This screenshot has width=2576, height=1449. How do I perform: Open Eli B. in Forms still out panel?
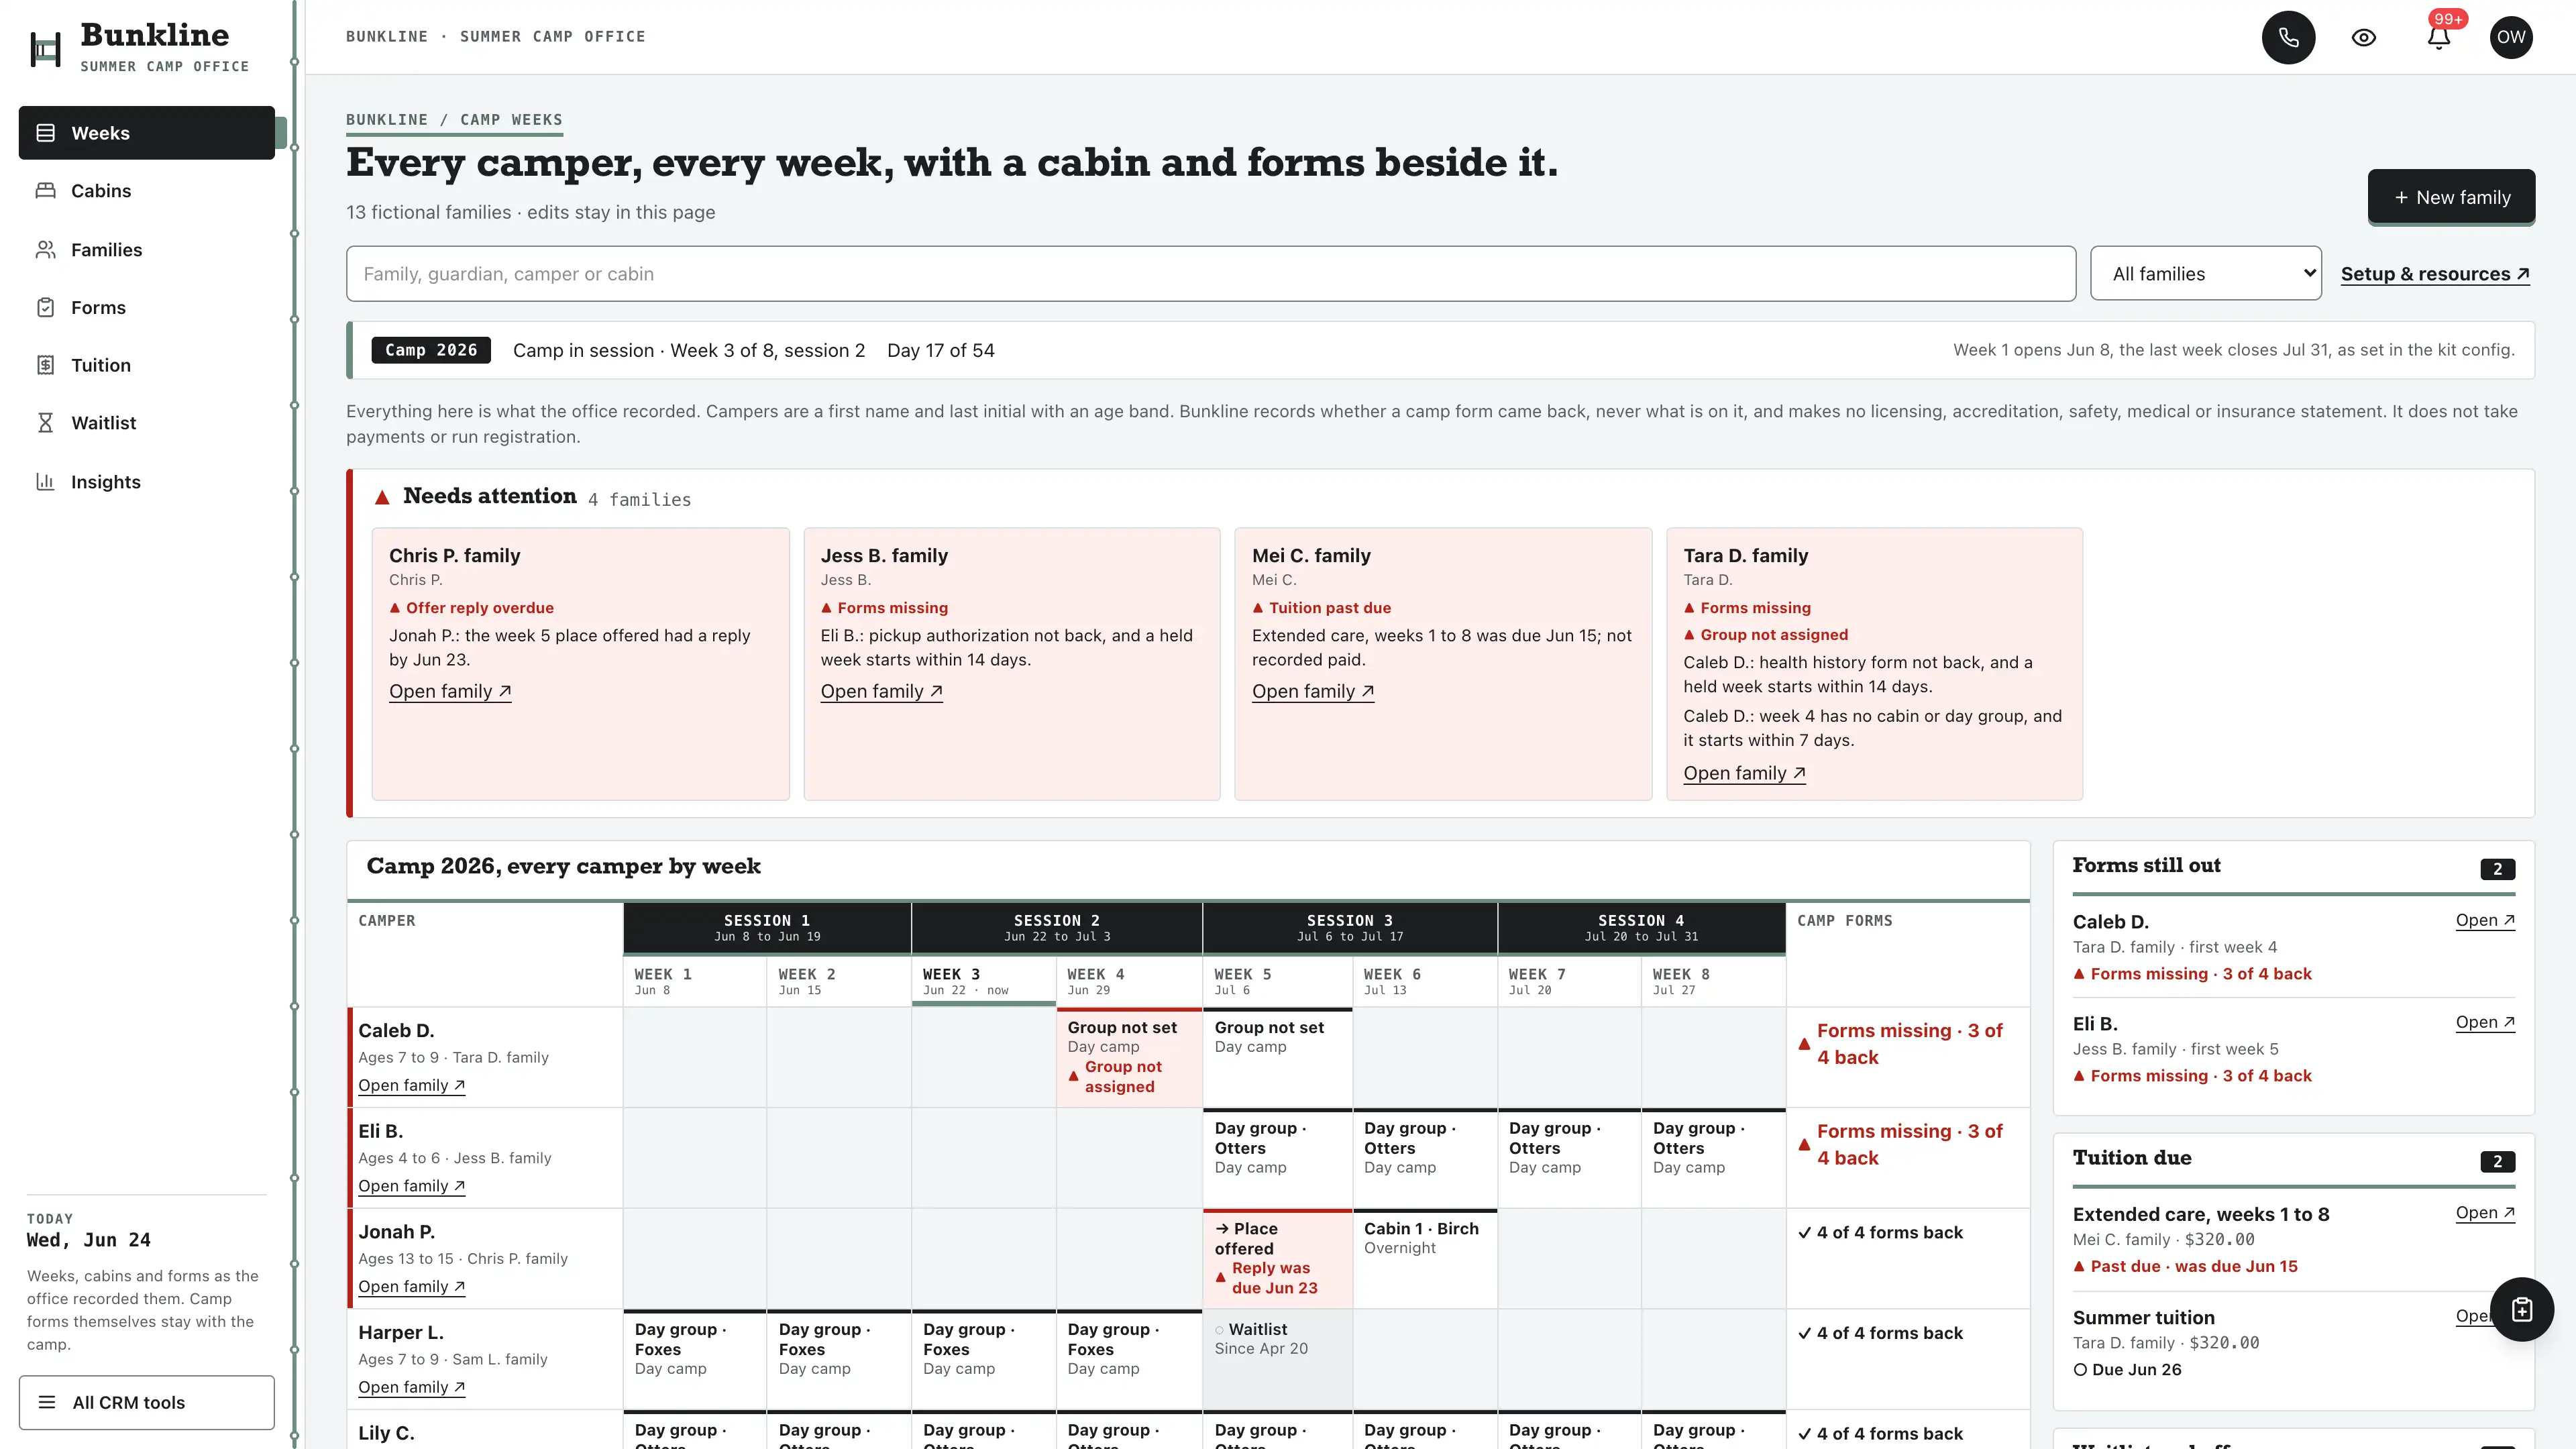tap(2485, 1022)
